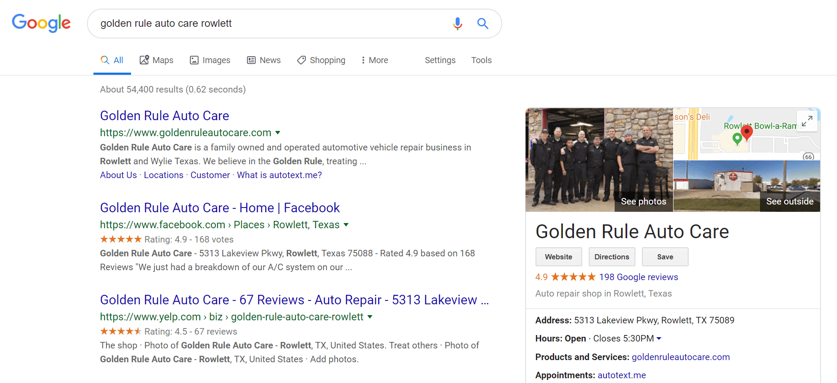Expand the goldenruleautocare.com URL dropdown arrow
This screenshot has width=837, height=383.
pos(278,133)
